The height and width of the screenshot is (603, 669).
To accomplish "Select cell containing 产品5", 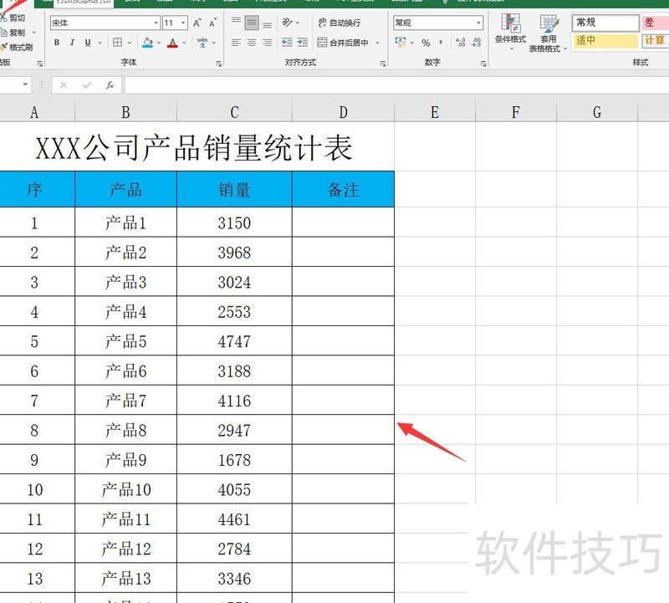I will pyautogui.click(x=125, y=341).
